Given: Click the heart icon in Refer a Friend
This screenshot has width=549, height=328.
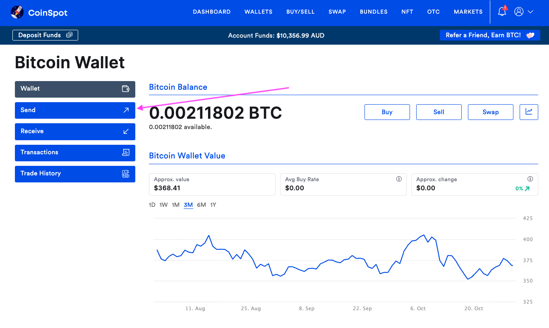Looking at the screenshot, I should pos(530,36).
